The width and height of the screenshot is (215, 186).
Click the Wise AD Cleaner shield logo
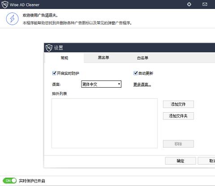[x=4, y=4]
